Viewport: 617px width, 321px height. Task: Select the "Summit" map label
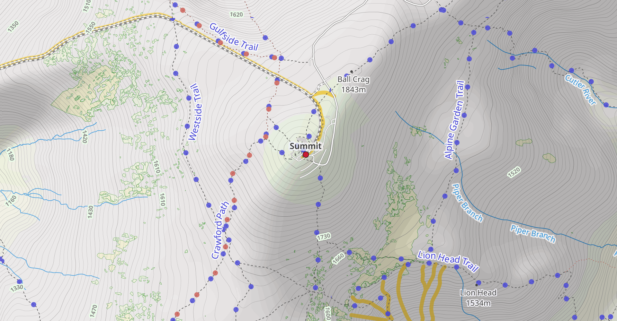[306, 146]
